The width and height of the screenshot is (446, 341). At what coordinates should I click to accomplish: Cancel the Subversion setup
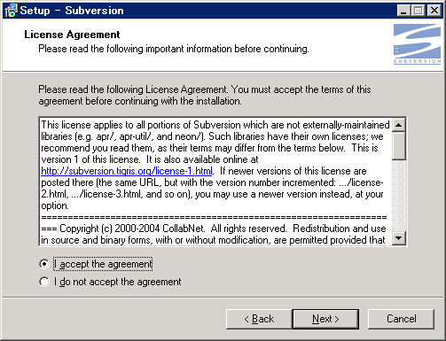tap(401, 319)
